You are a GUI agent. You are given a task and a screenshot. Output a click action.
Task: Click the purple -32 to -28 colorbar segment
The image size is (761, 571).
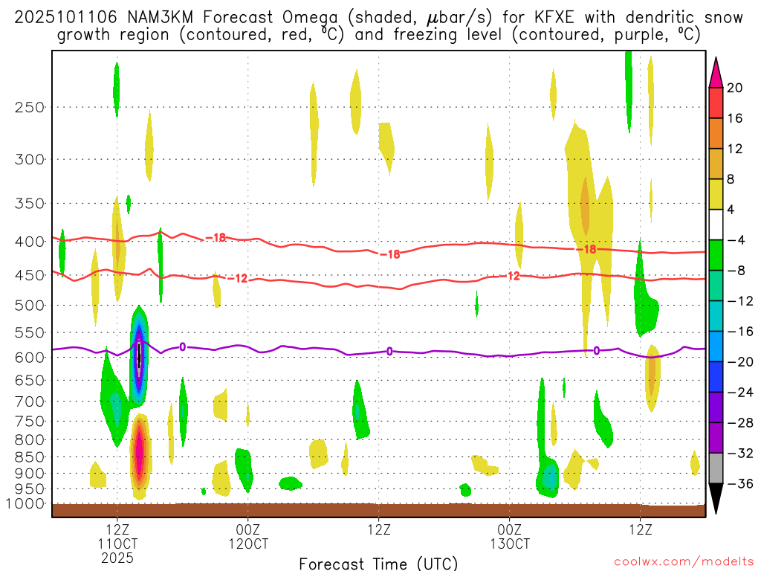(x=716, y=438)
